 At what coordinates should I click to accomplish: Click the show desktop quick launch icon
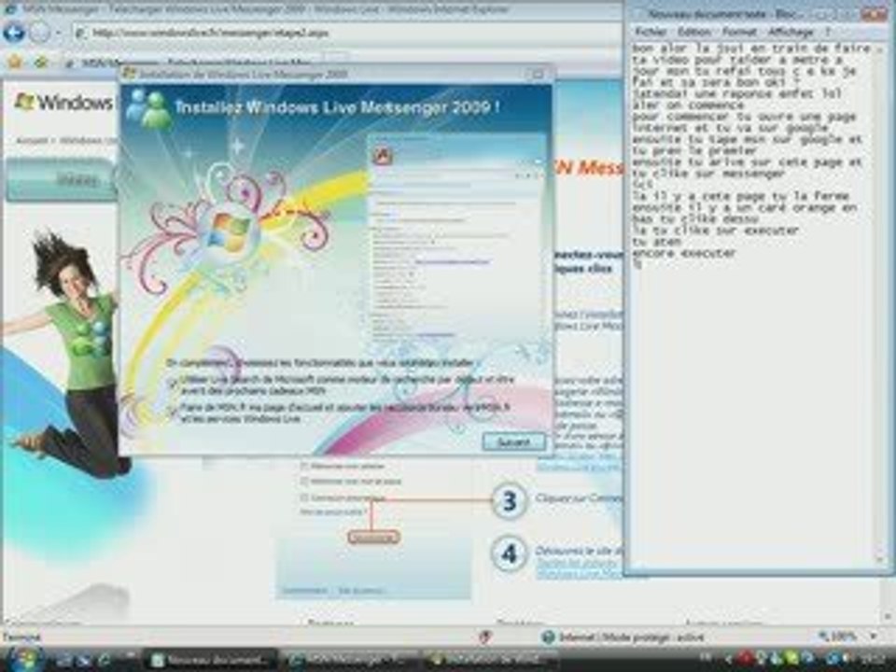click(64, 660)
